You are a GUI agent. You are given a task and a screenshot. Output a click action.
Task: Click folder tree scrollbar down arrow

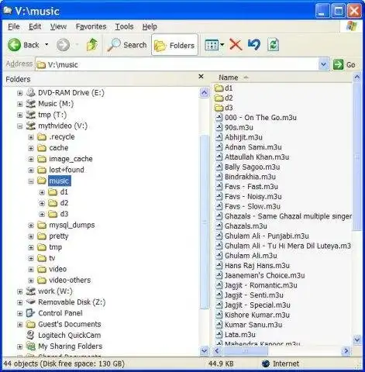tap(205, 350)
